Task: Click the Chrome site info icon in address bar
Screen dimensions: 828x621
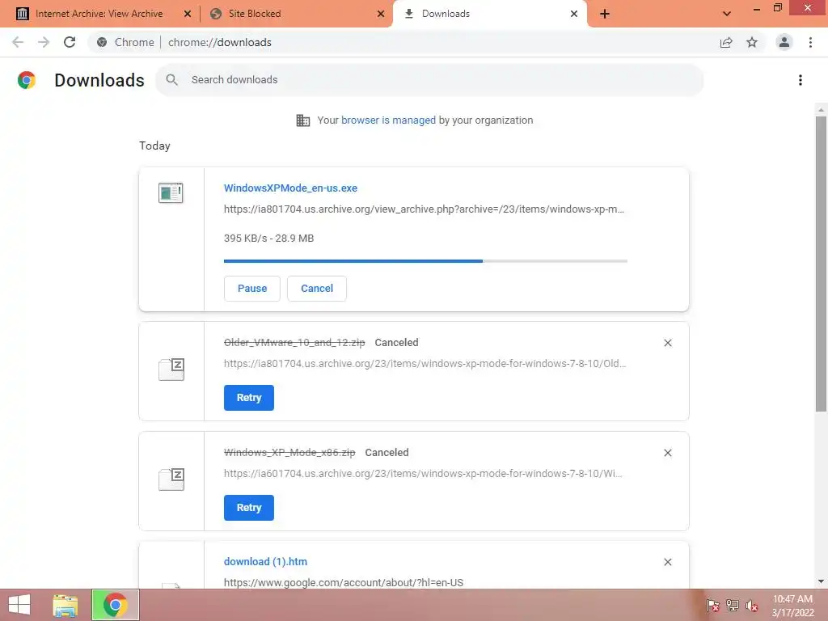Action: pyautogui.click(x=102, y=42)
